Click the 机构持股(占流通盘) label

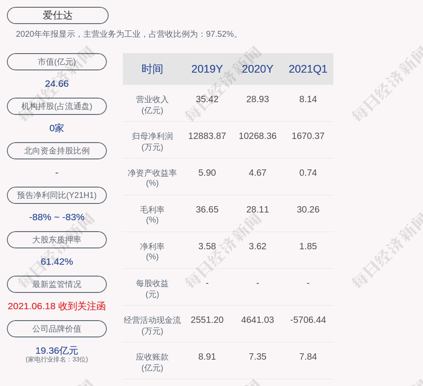tap(57, 106)
